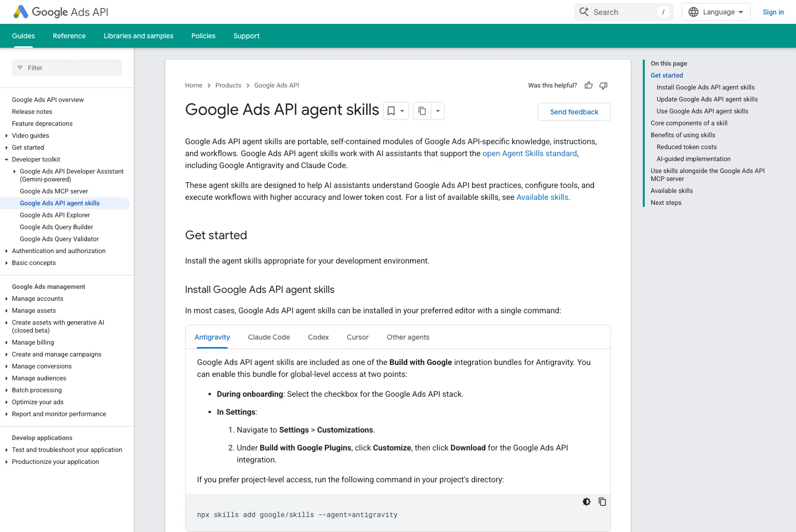Switch to the Claude Code tab

click(x=269, y=337)
